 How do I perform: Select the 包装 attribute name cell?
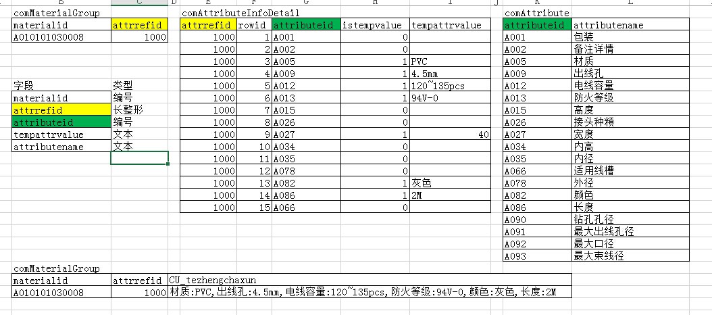[x=630, y=37]
